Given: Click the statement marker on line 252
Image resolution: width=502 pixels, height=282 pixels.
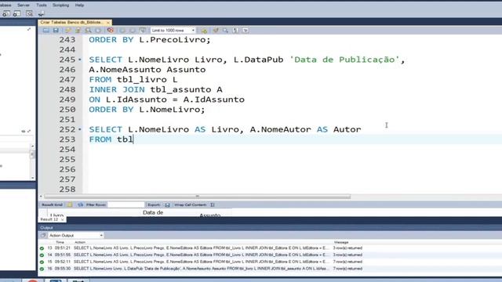Looking at the screenshot, I should [x=80, y=129].
